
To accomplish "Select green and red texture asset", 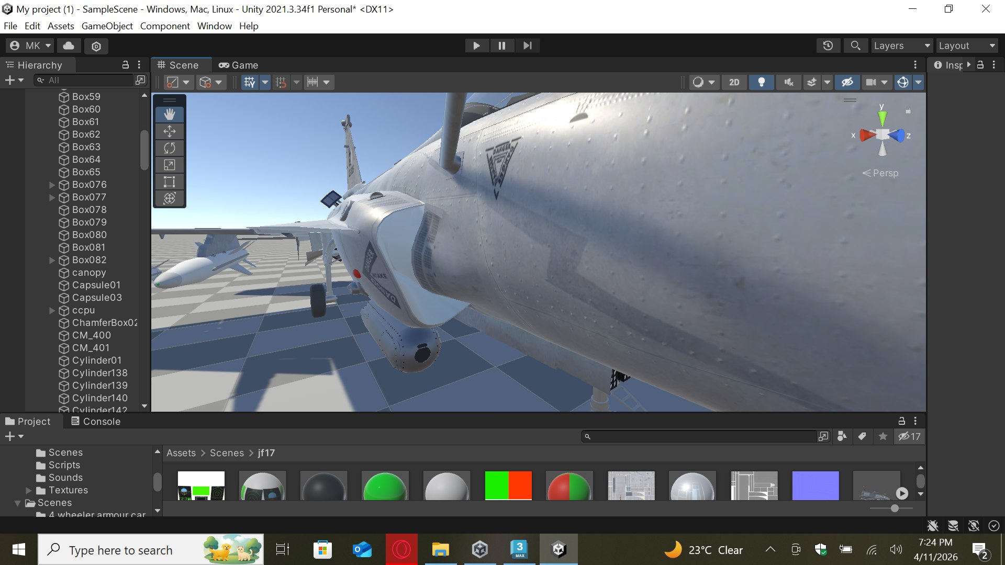I will (x=508, y=485).
